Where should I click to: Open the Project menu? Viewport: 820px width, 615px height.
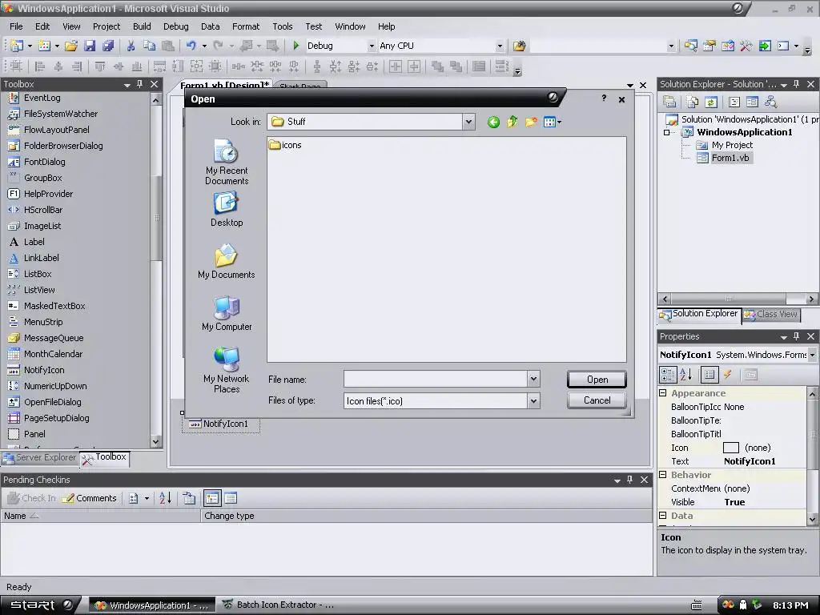(107, 26)
